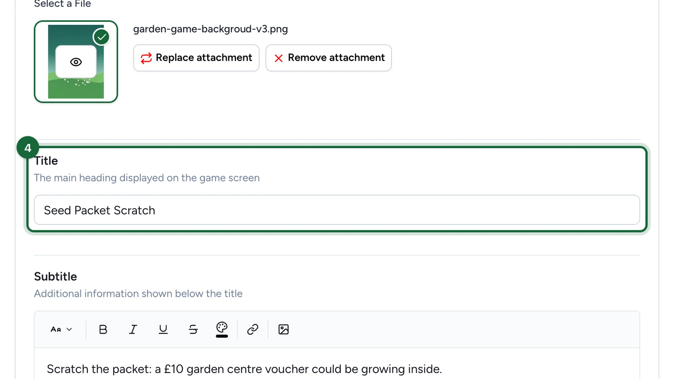Click the chevron beside the Aa control
Viewport: 674px width, 379px height.
pos(70,329)
